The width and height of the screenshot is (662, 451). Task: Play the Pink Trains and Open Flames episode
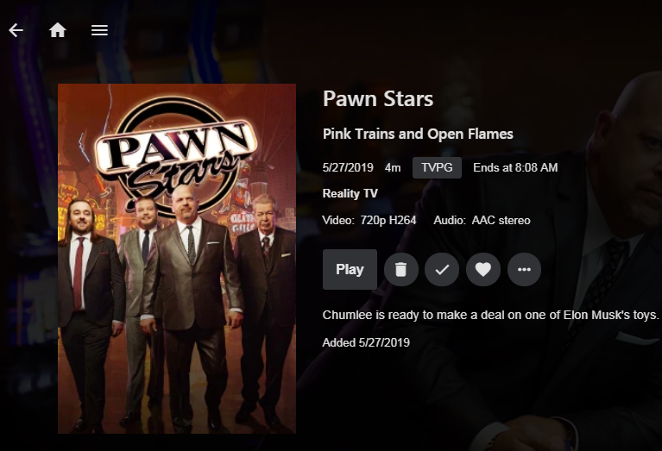(x=350, y=269)
